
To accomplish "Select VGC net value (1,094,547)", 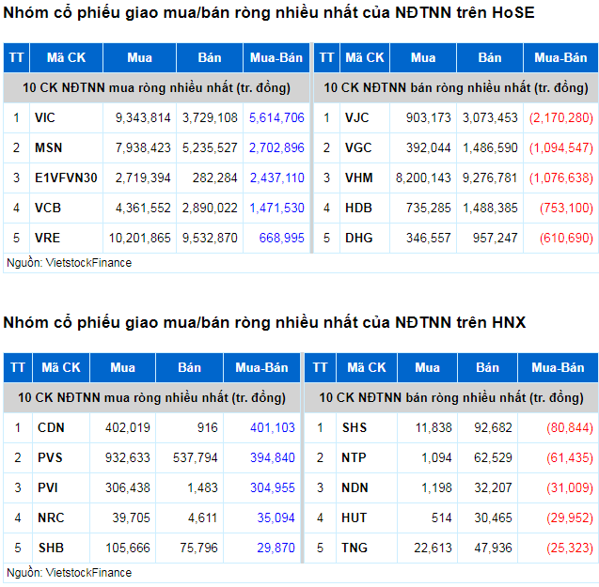I will [x=561, y=147].
